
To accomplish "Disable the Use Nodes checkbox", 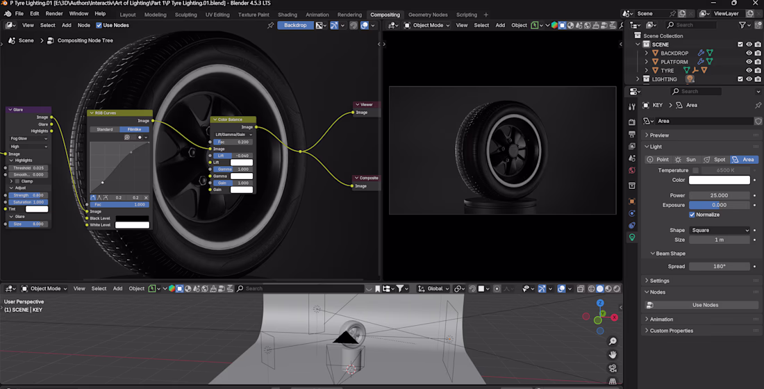I will point(99,25).
